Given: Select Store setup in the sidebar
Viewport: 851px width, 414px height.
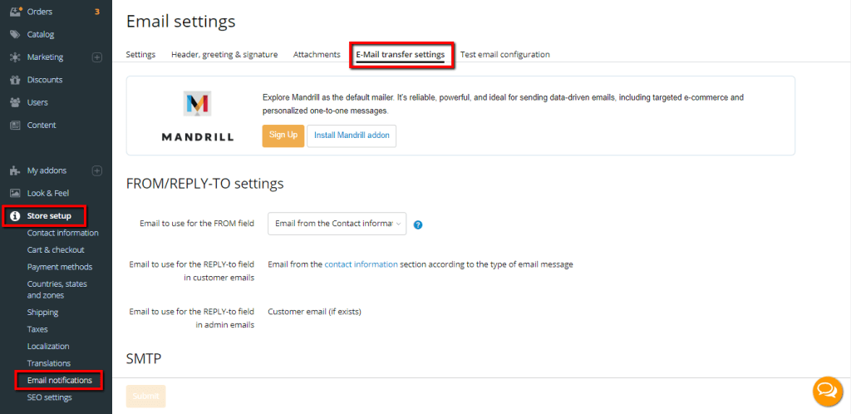Looking at the screenshot, I should 49,216.
